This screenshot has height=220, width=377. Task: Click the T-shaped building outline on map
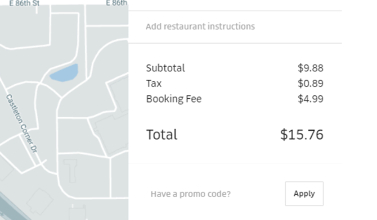[71, 171]
